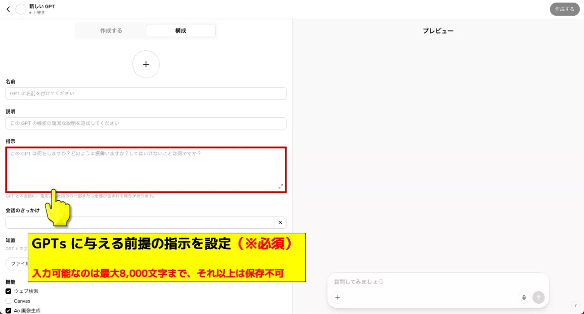
Task: Open help via the question mark icon
Action: (575, 305)
